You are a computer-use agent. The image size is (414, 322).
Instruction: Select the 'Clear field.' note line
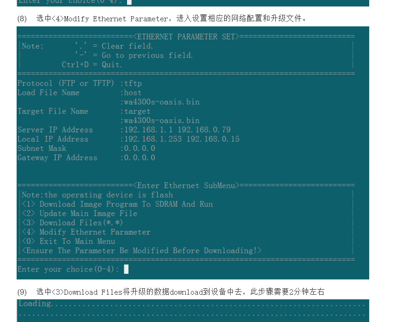[114, 46]
